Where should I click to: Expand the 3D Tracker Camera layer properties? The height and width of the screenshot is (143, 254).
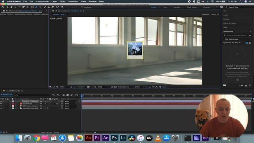coord(11,106)
